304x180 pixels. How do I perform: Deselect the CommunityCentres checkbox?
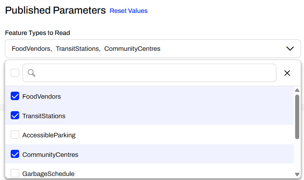pos(15,155)
